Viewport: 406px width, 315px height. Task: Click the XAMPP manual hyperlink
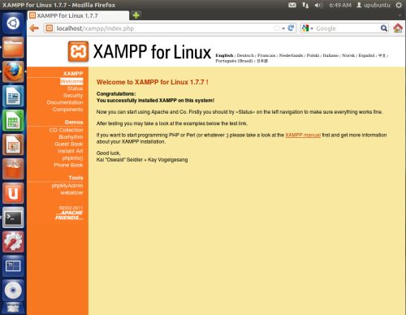coord(303,135)
